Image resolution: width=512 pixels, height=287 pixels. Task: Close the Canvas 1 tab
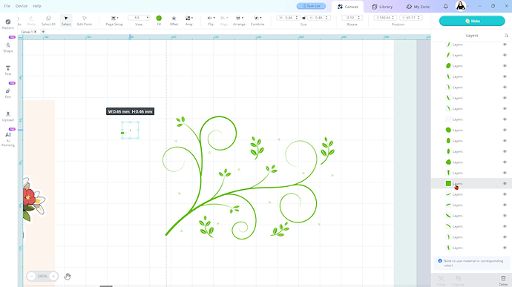[x=36, y=32]
